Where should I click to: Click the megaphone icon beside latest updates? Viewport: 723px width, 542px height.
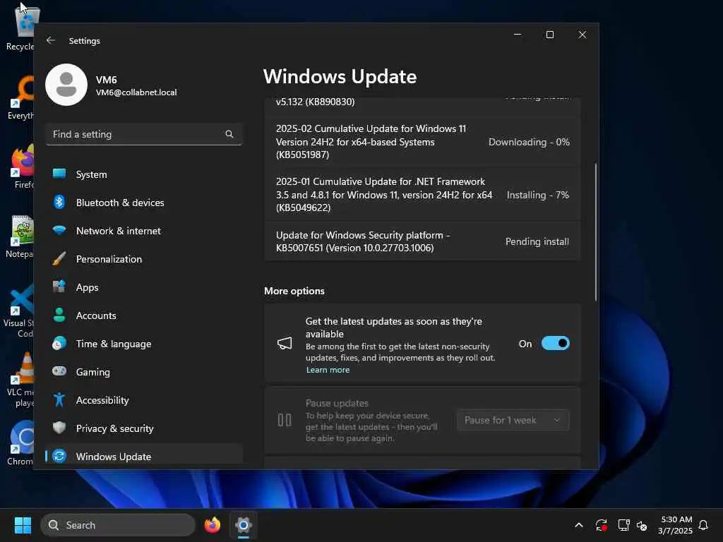click(285, 344)
